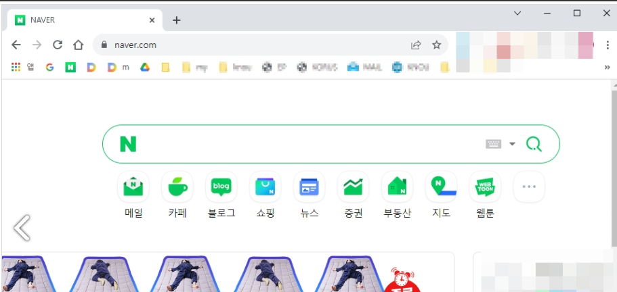This screenshot has width=617, height=292.
Task: Click the green Naver N logo in search box
Action: tap(128, 144)
